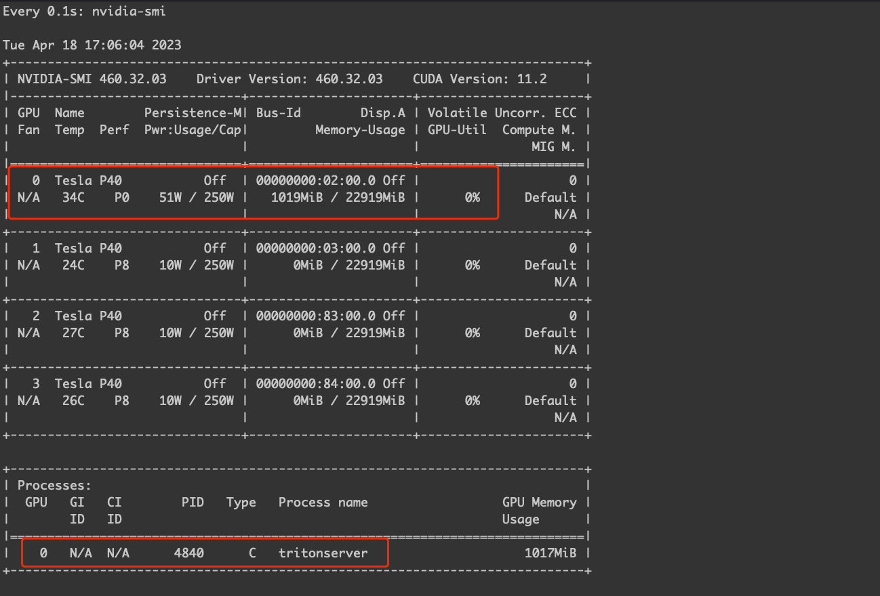Click the 'Memory-Usage' column header

(x=361, y=130)
